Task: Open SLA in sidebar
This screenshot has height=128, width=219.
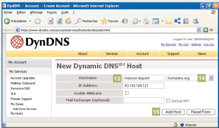Action: (x=13, y=94)
